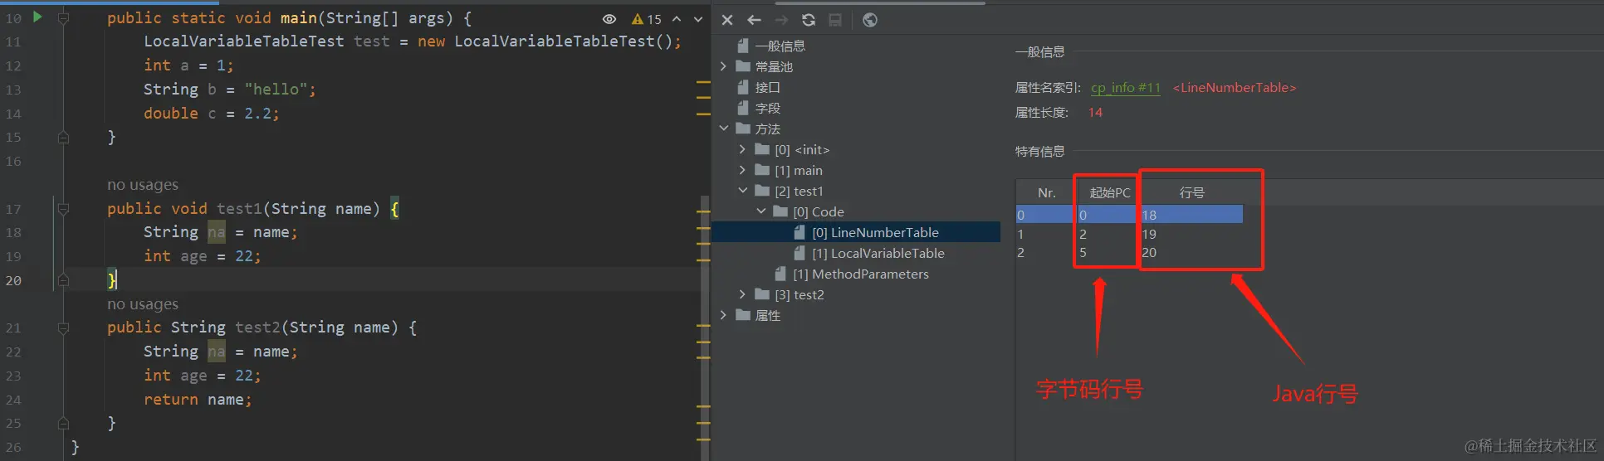
Task: Collapse the [2] test1 method node
Action: click(x=742, y=191)
